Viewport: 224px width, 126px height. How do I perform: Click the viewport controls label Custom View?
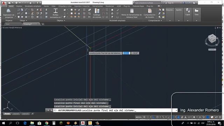(7, 28)
